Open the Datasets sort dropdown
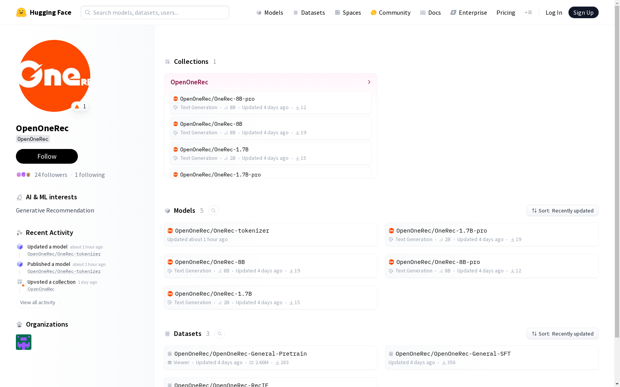The width and height of the screenshot is (620, 387). click(x=562, y=334)
